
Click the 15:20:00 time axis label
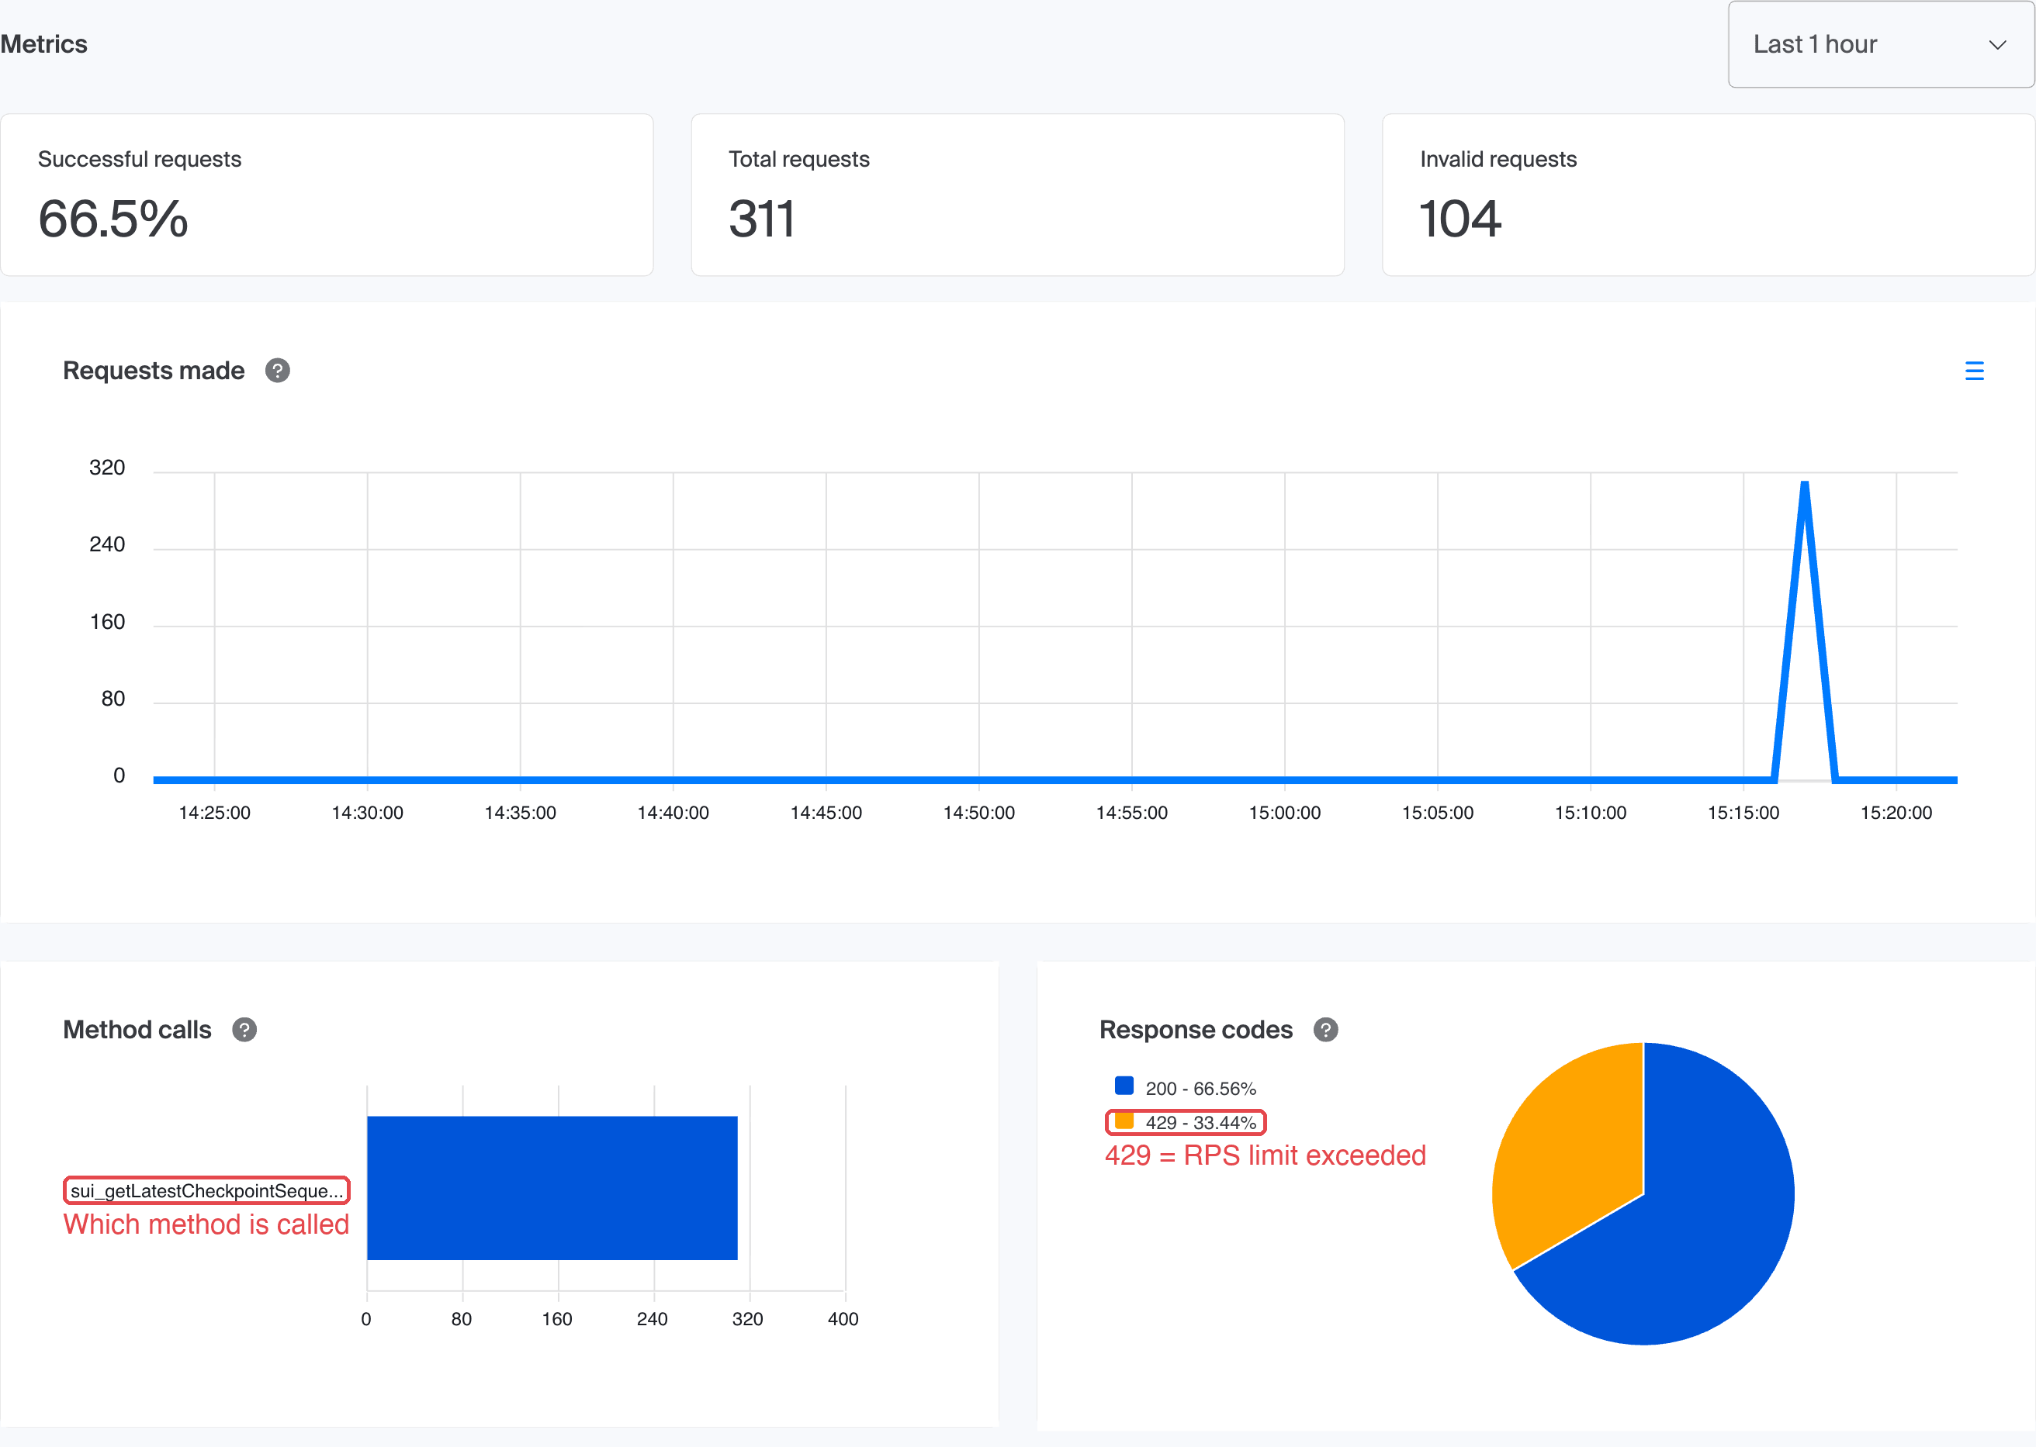(1896, 813)
